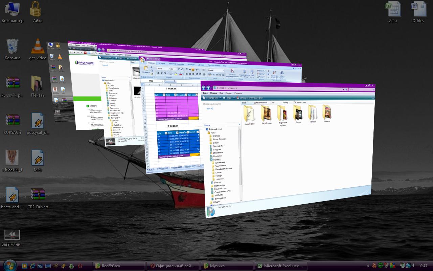Open the Компьютер desktop icon
This screenshot has height=271, width=433.
[12, 9]
